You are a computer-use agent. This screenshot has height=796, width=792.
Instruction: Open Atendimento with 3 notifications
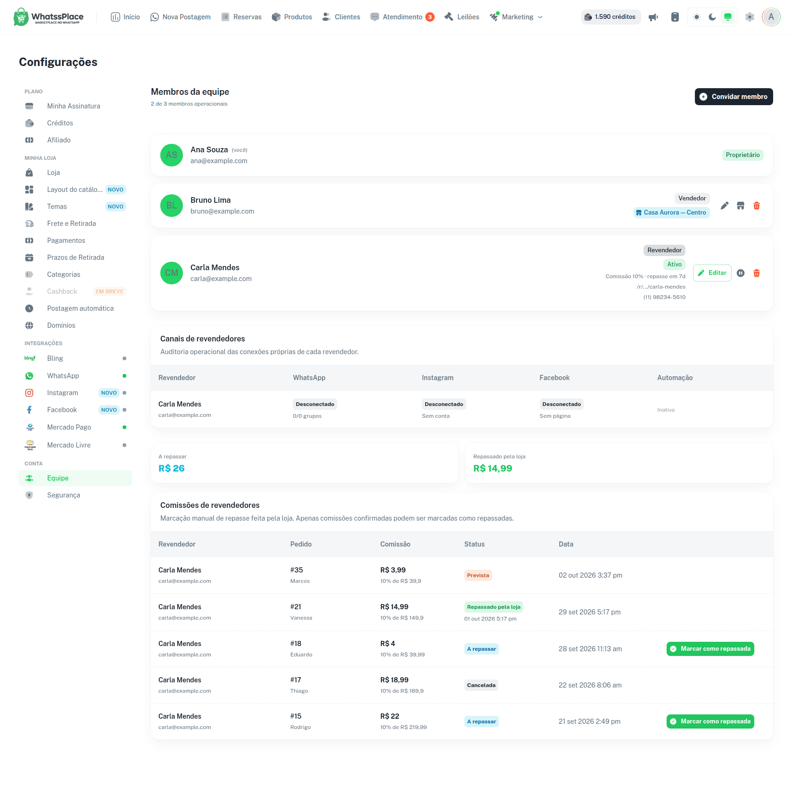click(403, 17)
